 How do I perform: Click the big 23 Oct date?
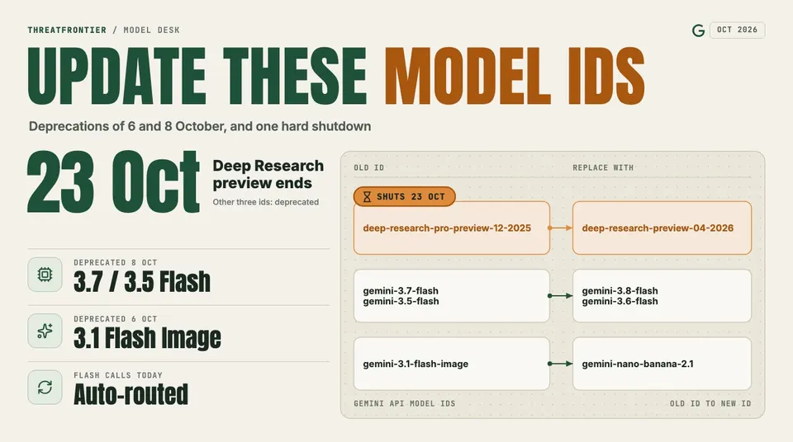(x=113, y=183)
